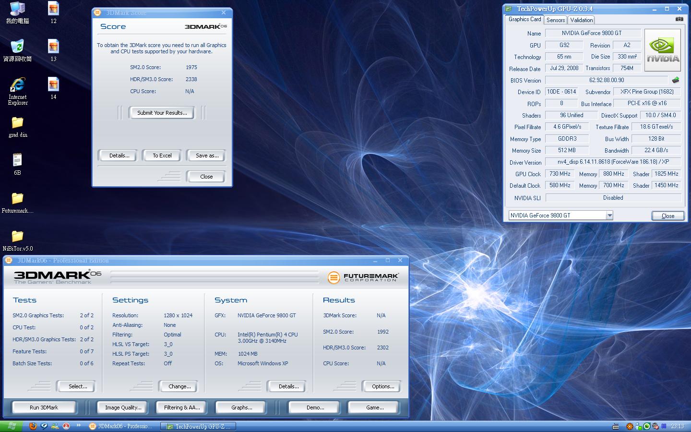Open the 6B text file icon

(17, 164)
